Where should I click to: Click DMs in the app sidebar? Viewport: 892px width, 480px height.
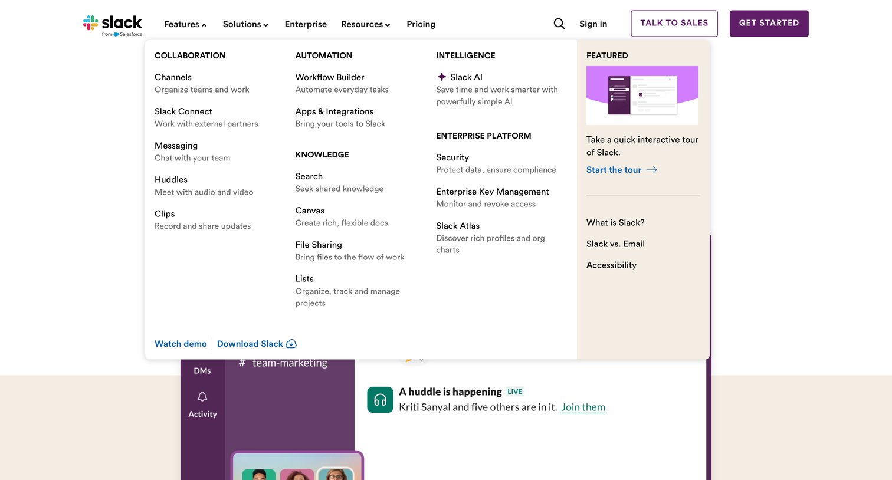[202, 371]
